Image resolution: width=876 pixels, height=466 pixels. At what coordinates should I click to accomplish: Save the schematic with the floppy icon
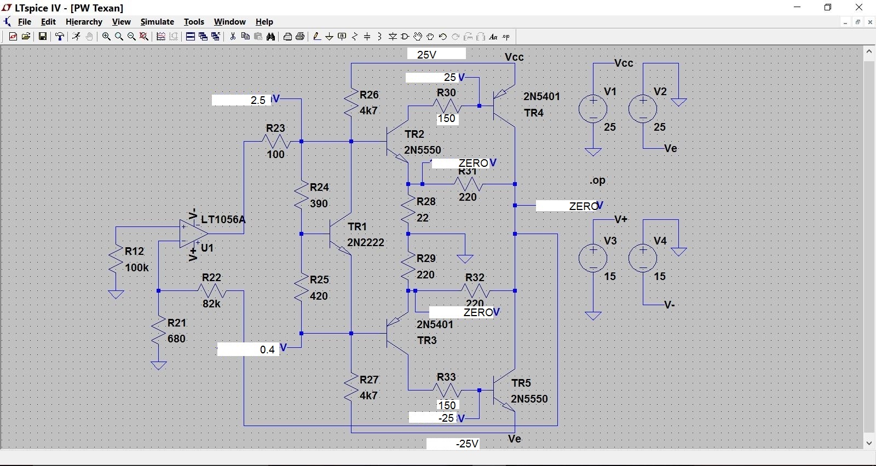[42, 37]
